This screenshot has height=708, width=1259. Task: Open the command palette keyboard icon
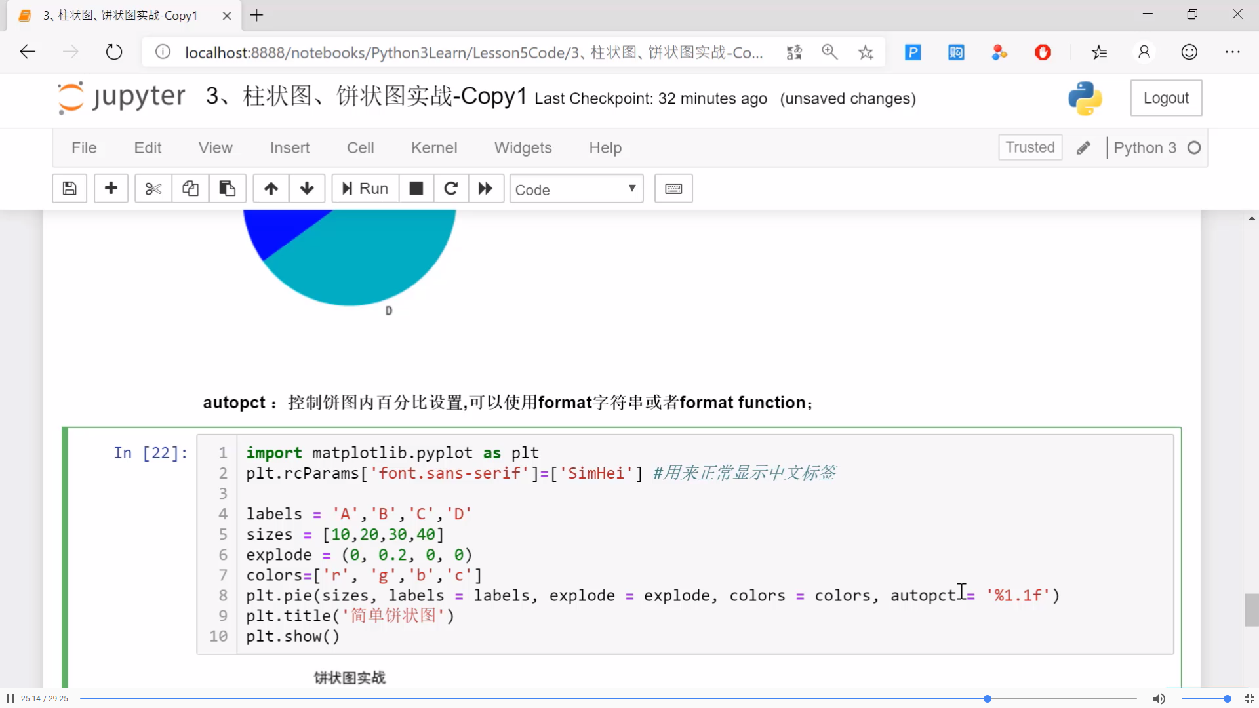(x=673, y=189)
